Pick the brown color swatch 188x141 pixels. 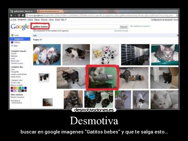coord(25,91)
